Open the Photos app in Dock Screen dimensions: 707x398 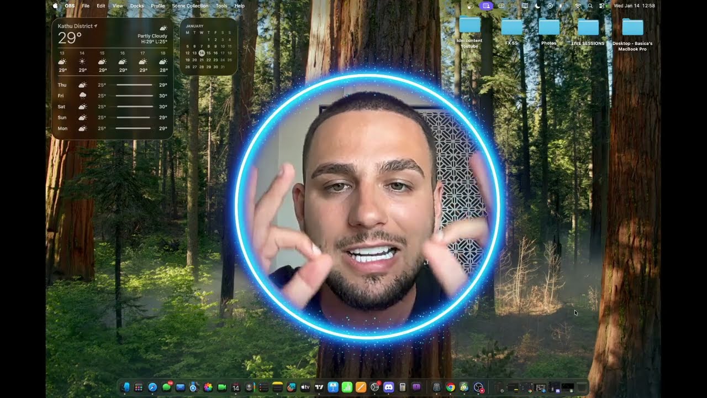point(208,387)
